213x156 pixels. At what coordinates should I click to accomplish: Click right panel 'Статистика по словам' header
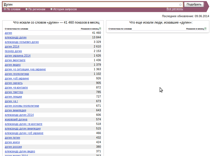pyautogui.click(x=120, y=29)
